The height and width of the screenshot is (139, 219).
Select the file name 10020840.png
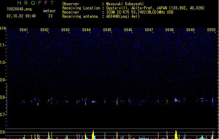[19, 9]
